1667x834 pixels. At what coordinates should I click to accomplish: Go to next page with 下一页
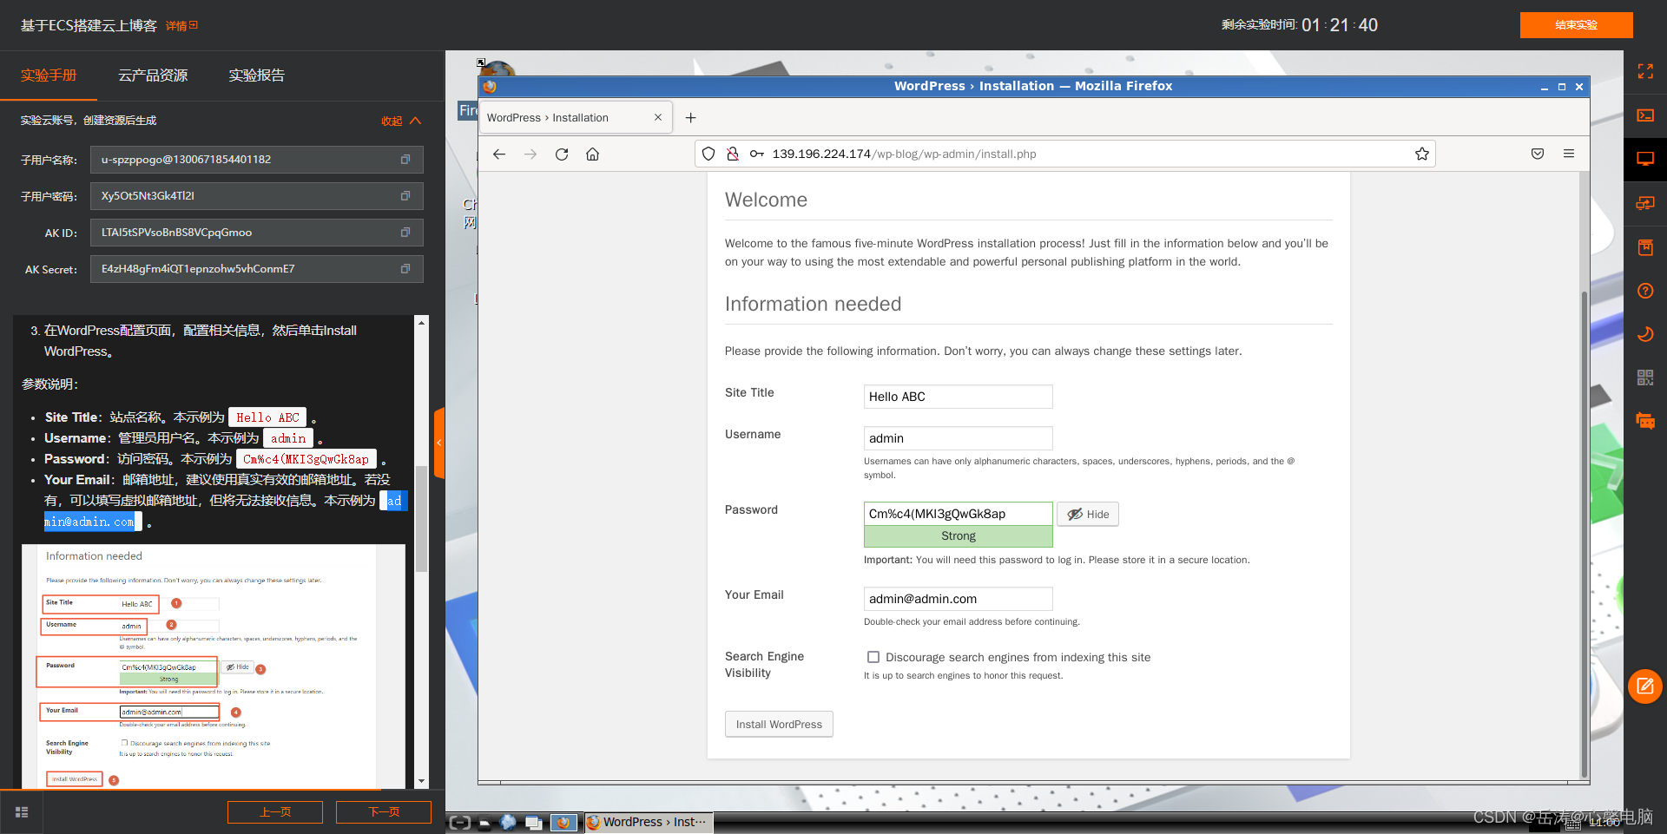tap(384, 812)
